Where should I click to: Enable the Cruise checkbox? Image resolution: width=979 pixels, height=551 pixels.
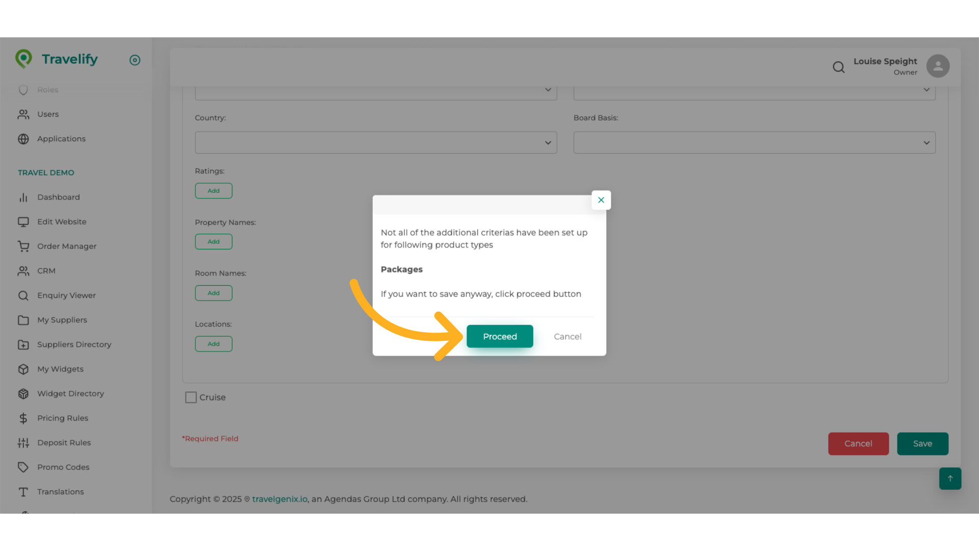tap(191, 397)
